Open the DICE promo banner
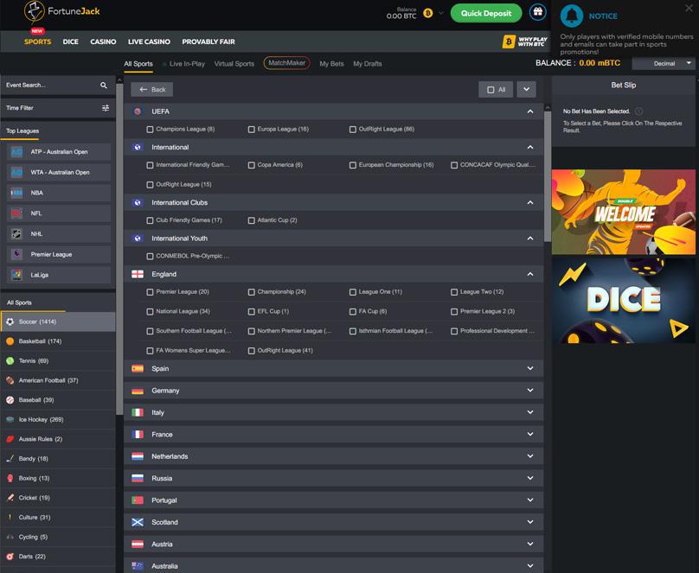 click(x=623, y=301)
